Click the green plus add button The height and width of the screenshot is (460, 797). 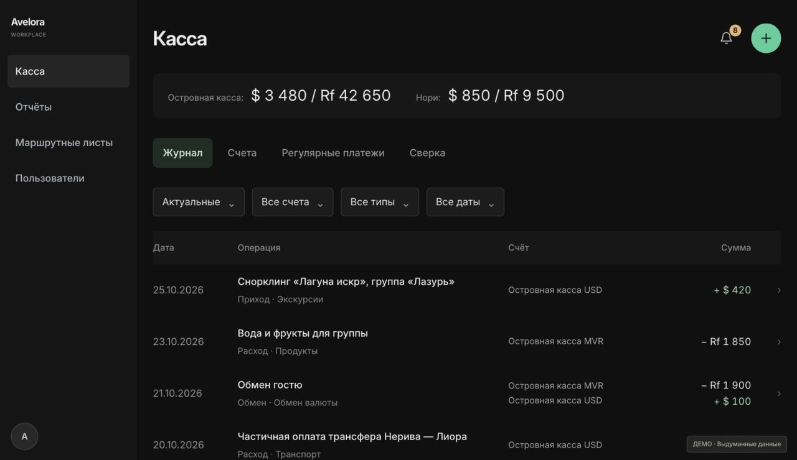click(766, 38)
